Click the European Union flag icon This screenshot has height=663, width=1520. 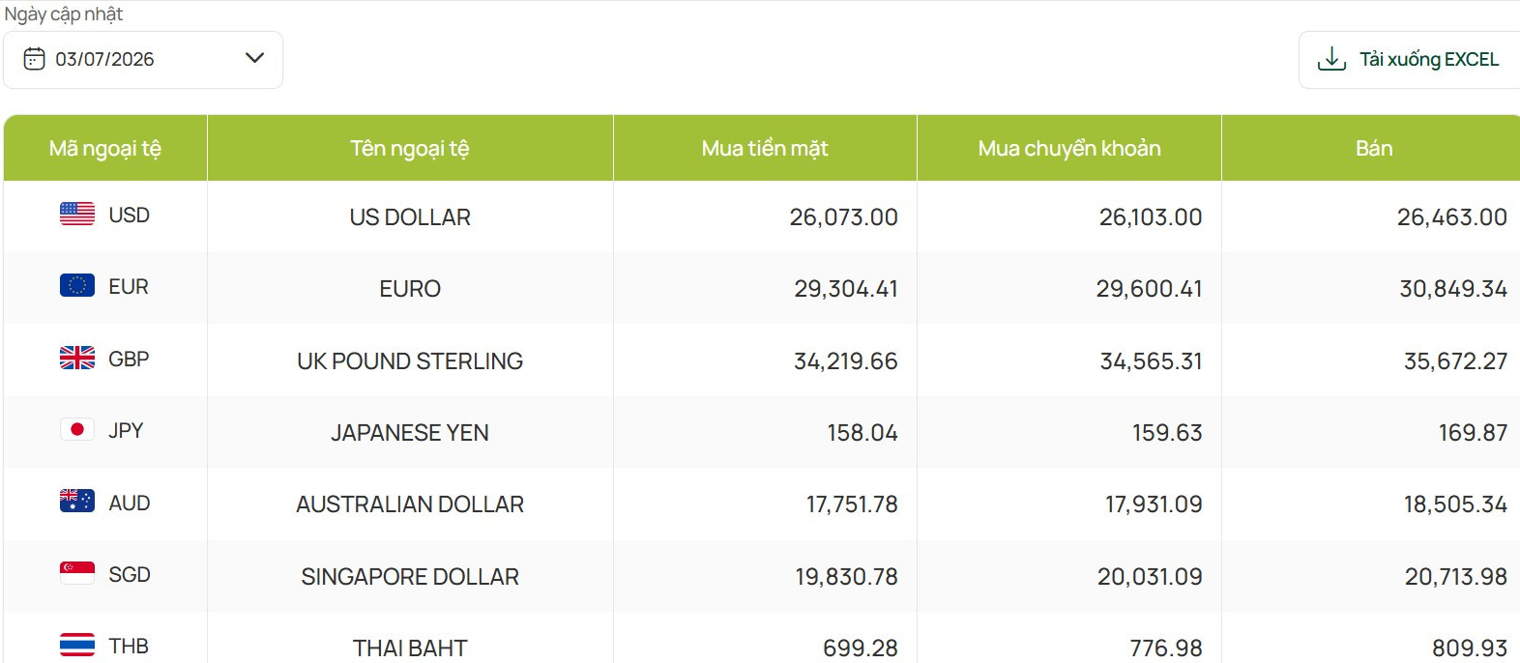(77, 285)
